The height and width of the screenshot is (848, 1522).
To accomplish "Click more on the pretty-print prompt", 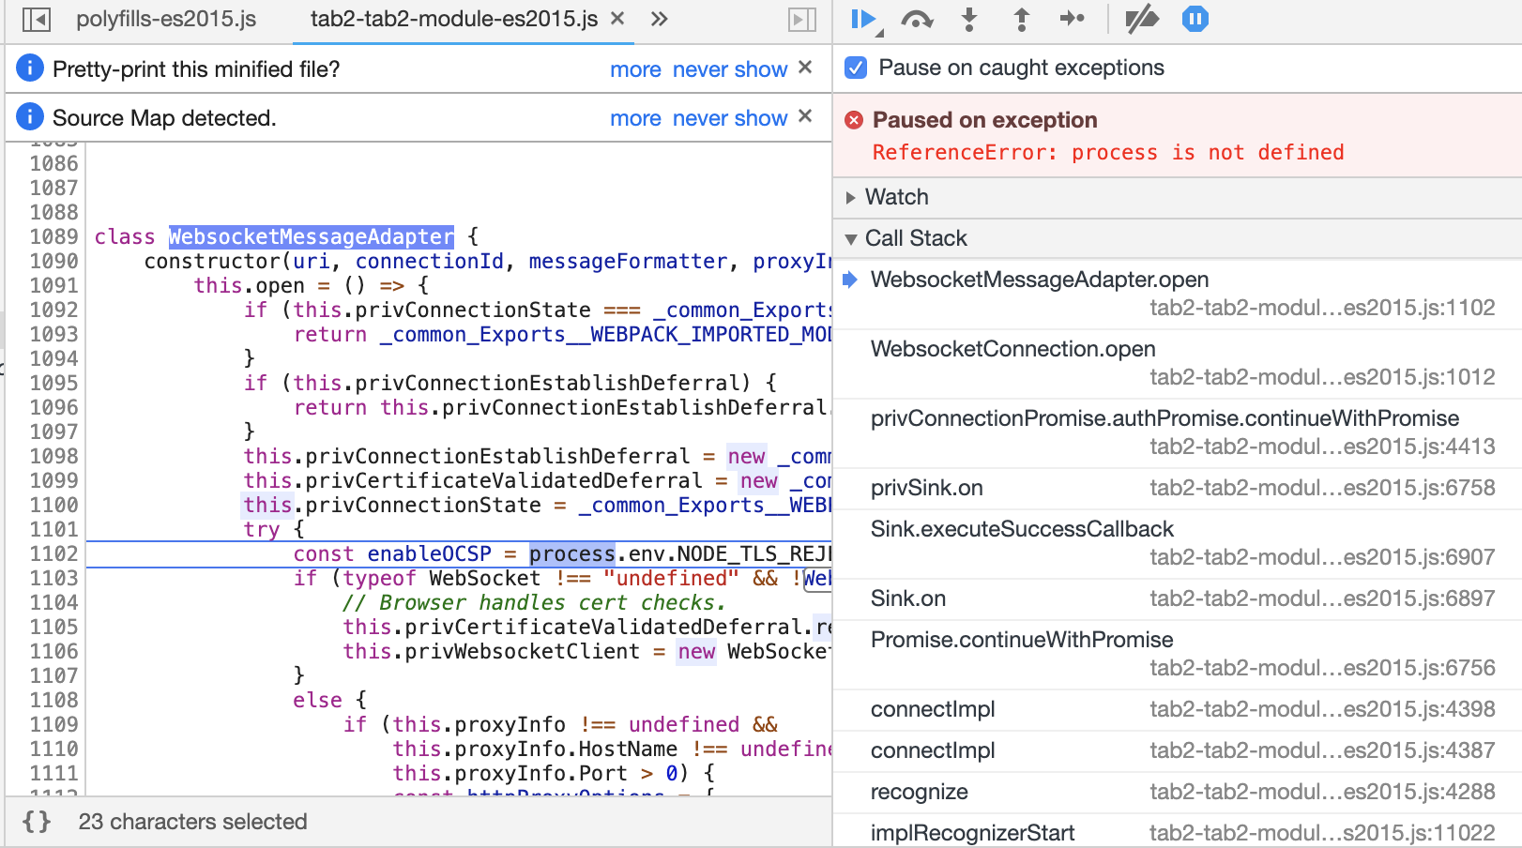I will click(x=636, y=68).
